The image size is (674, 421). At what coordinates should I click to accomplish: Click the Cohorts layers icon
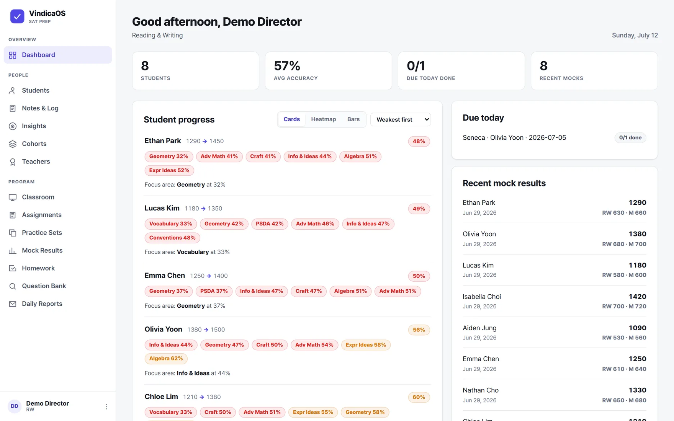click(x=13, y=144)
